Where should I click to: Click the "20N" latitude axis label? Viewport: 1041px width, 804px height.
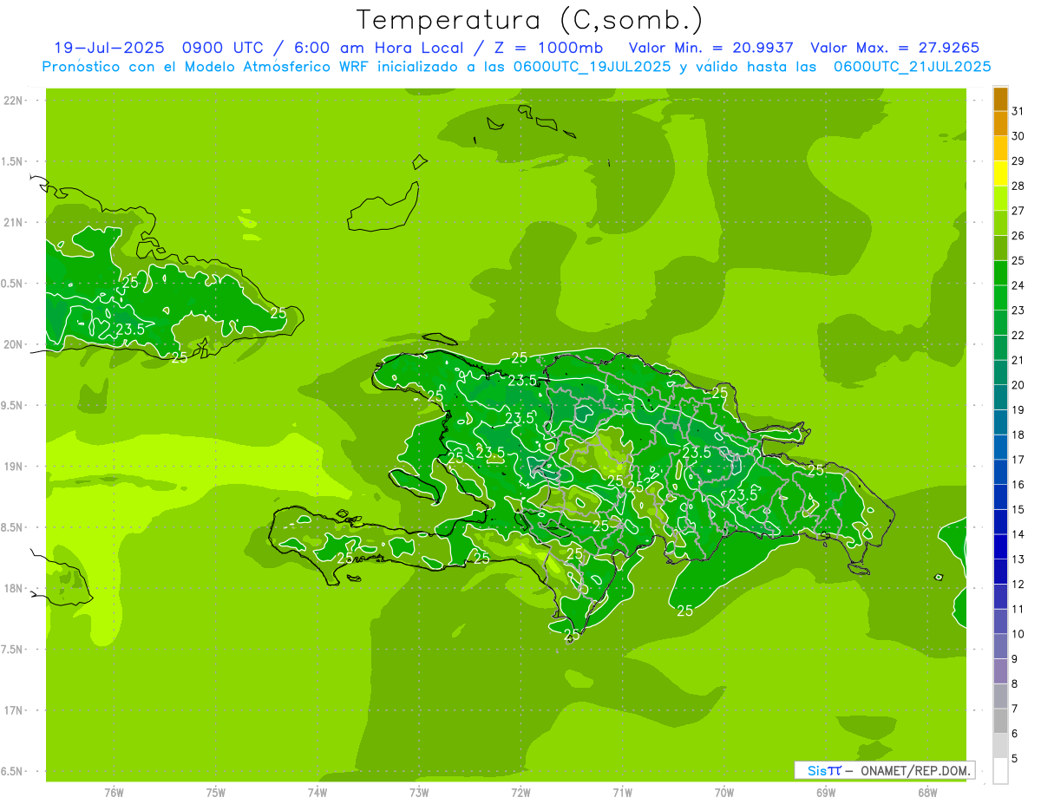[x=14, y=344]
